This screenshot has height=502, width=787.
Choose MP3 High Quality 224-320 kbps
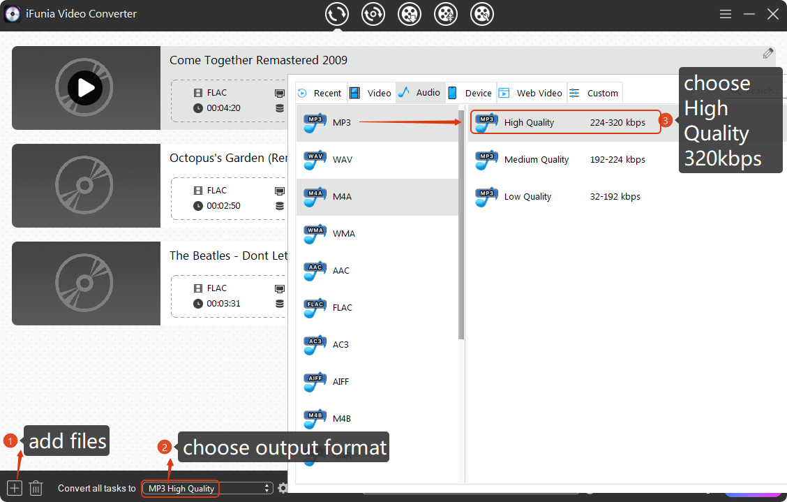pyautogui.click(x=564, y=122)
